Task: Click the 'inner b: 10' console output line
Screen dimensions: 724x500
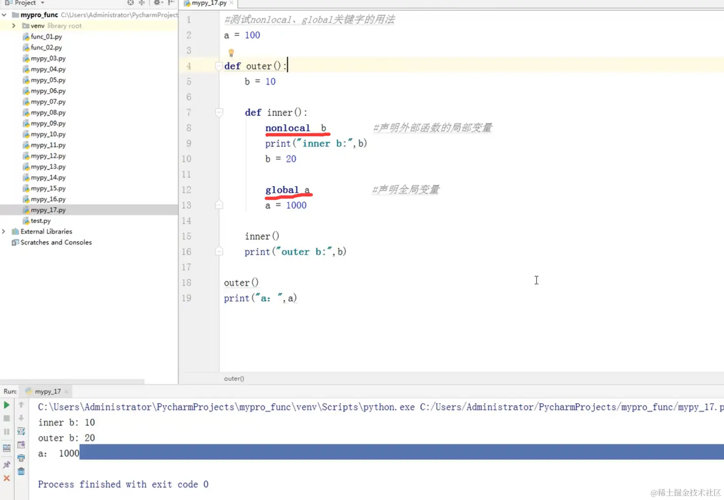Action: 67,423
